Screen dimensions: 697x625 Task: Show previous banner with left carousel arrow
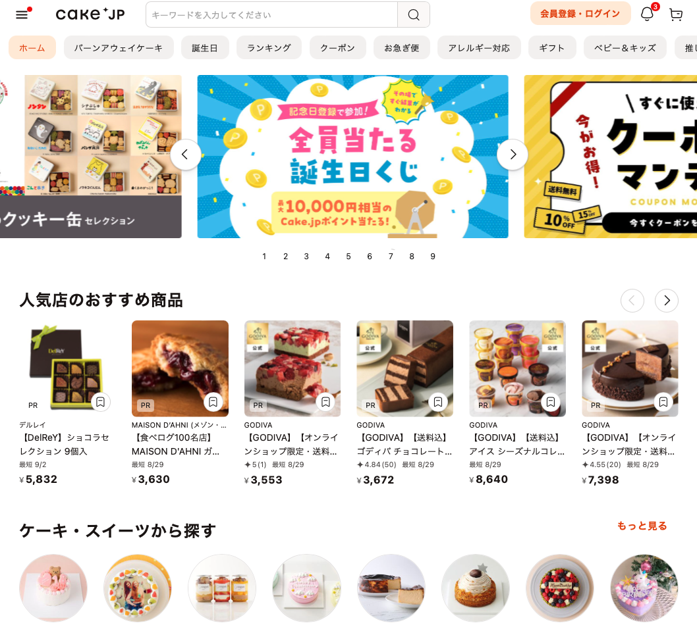(185, 155)
